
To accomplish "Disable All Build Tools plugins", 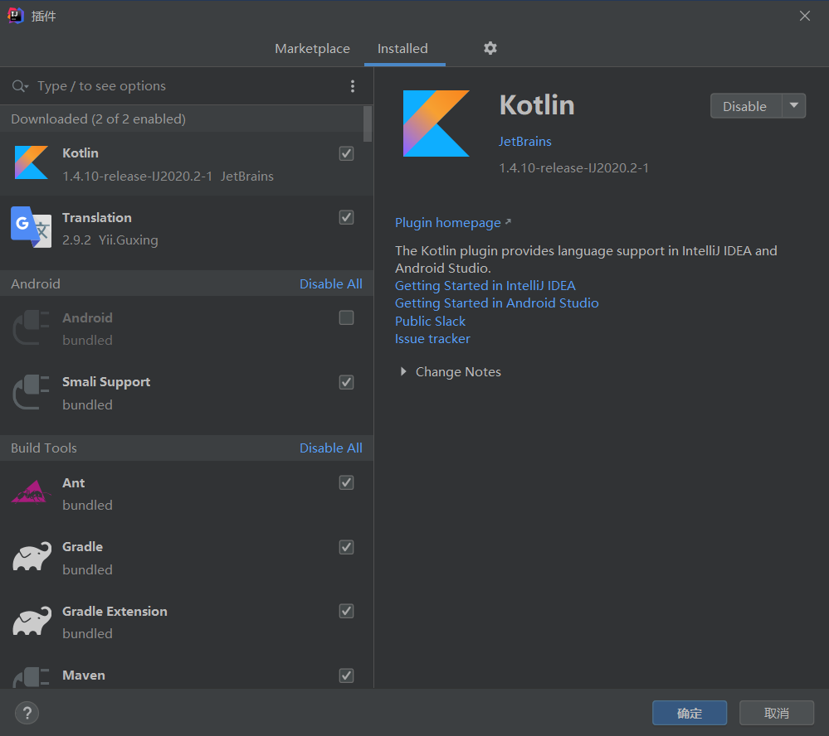I will pyautogui.click(x=331, y=448).
